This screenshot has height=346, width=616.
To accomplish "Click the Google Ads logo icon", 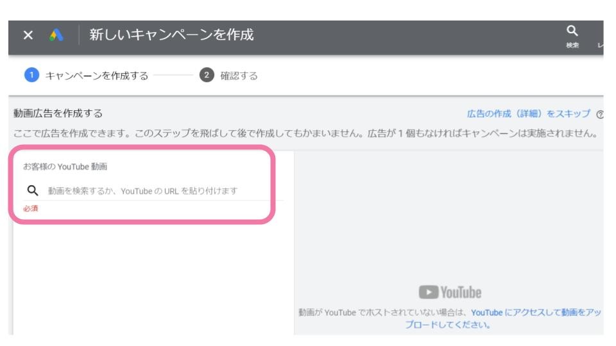I will click(56, 35).
